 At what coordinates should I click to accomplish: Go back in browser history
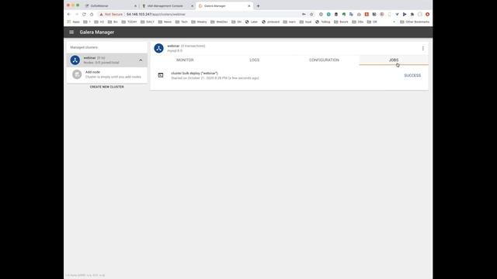pos(69,14)
